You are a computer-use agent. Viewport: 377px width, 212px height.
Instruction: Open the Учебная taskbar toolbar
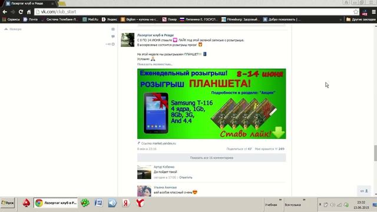(271, 205)
